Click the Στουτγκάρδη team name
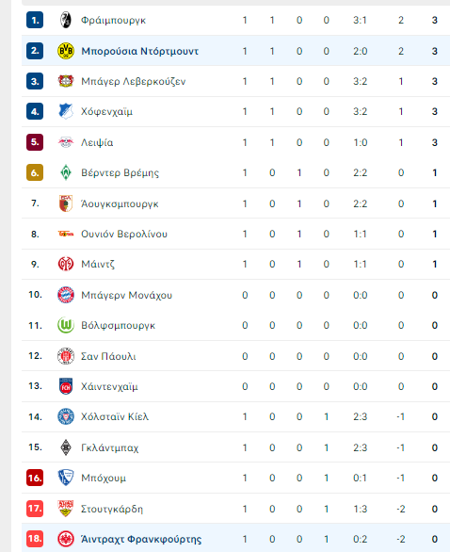450x552 pixels. [112, 509]
